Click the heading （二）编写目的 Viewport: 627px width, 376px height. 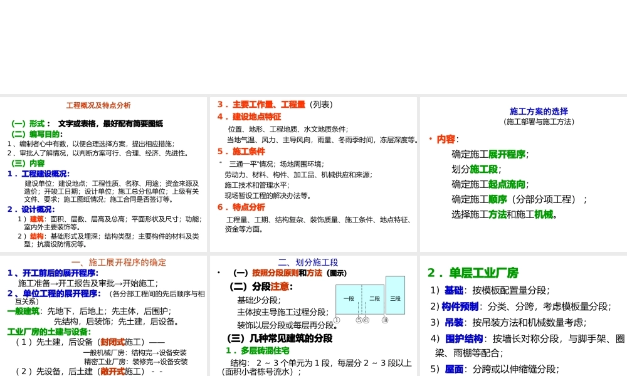[37, 134]
